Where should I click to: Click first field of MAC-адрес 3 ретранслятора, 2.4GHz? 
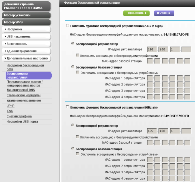pyautogui.click(x=150, y=91)
